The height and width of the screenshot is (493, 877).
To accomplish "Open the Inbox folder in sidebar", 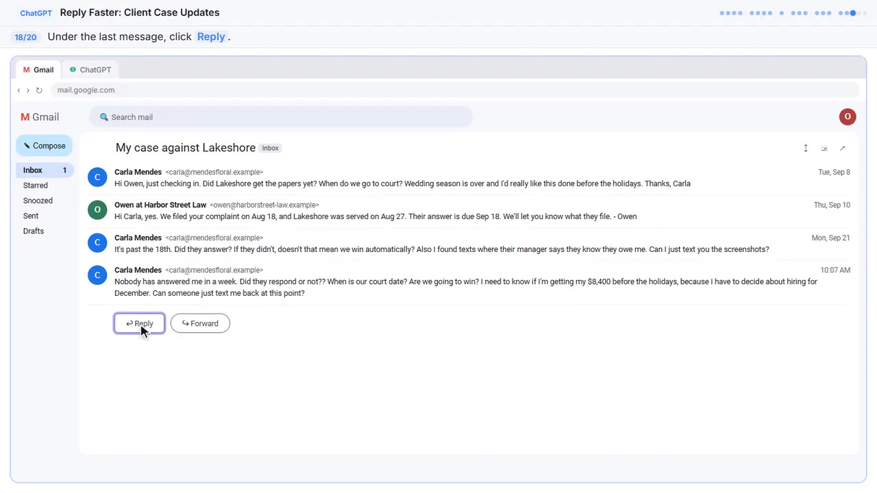I will click(45, 170).
